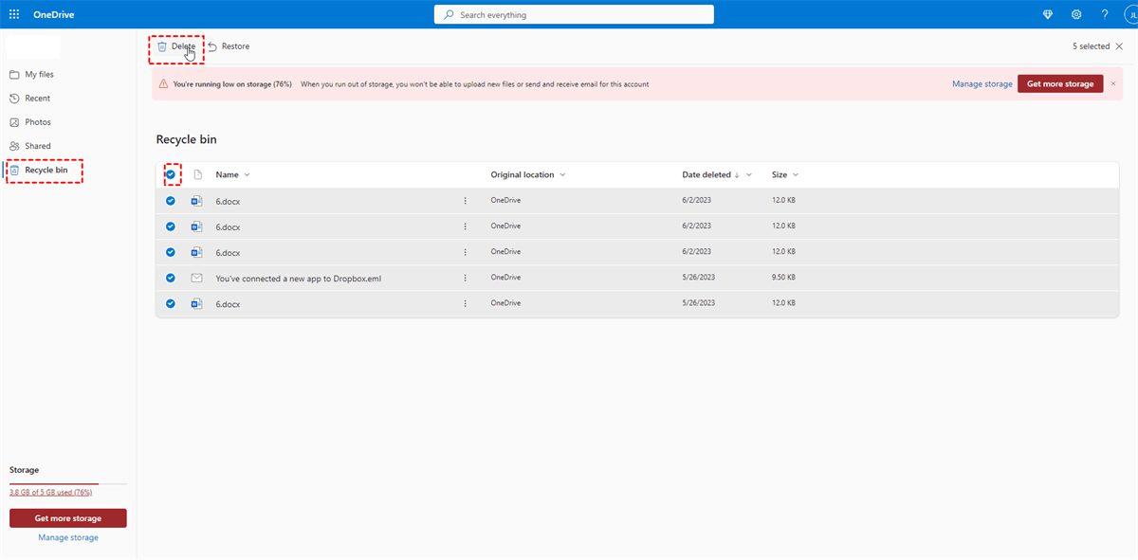The width and height of the screenshot is (1138, 560).
Task: Expand the Name column sort dropdown
Action: coord(248,175)
